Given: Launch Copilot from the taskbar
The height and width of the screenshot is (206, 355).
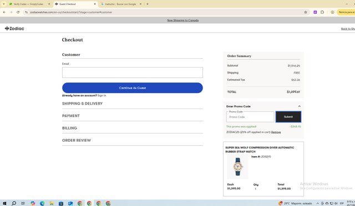Looking at the screenshot, I should [33, 203].
